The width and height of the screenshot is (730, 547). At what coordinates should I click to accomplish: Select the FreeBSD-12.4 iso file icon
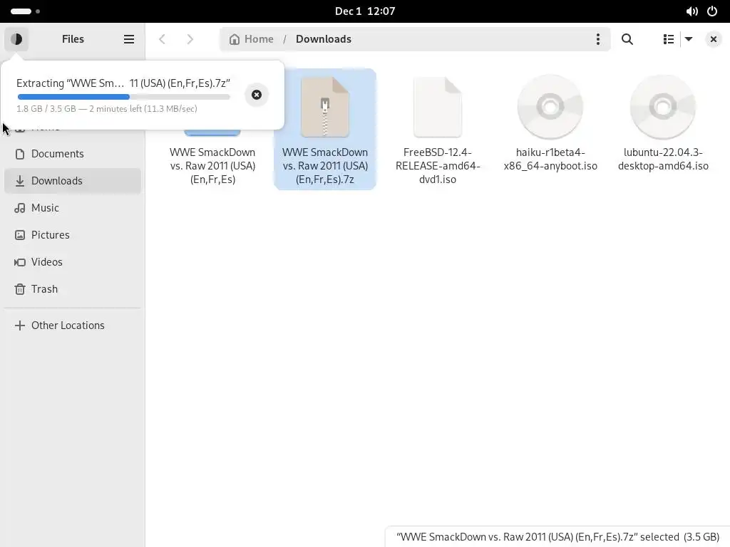[x=438, y=107]
